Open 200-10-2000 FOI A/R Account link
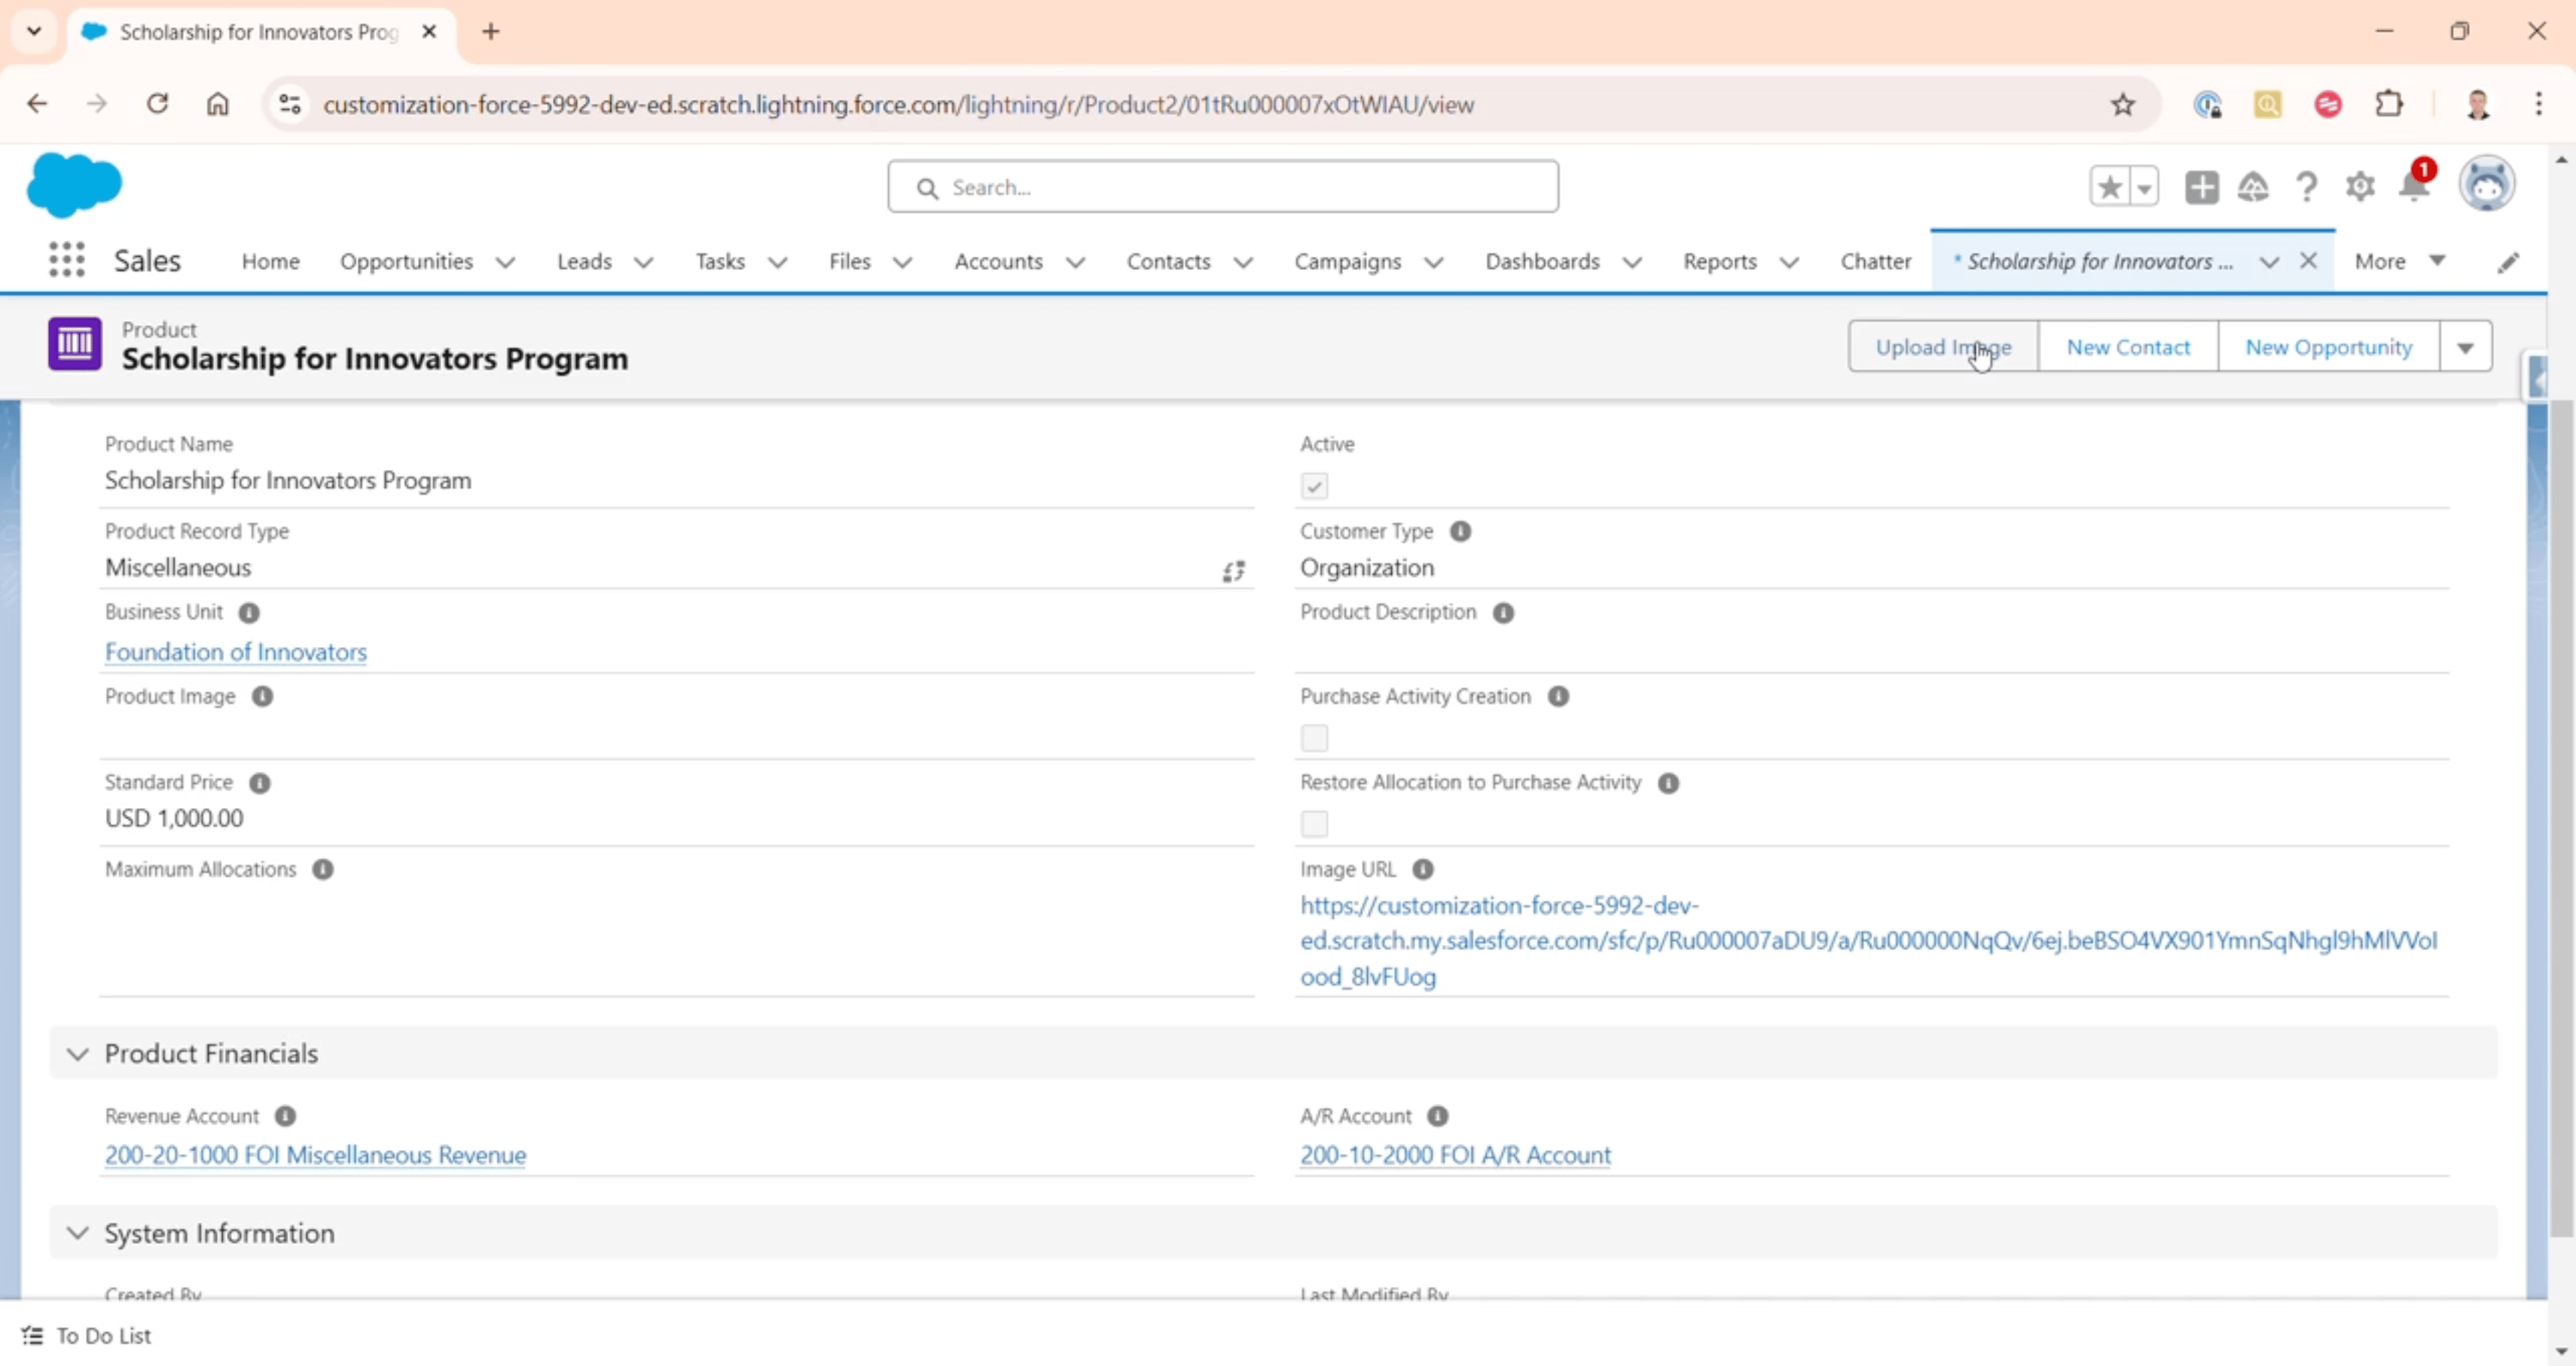Image resolution: width=2576 pixels, height=1366 pixels. [x=1455, y=1155]
